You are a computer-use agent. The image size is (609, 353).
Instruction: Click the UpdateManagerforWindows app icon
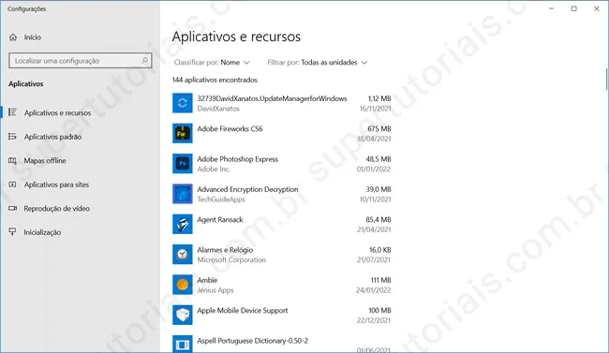tap(183, 103)
